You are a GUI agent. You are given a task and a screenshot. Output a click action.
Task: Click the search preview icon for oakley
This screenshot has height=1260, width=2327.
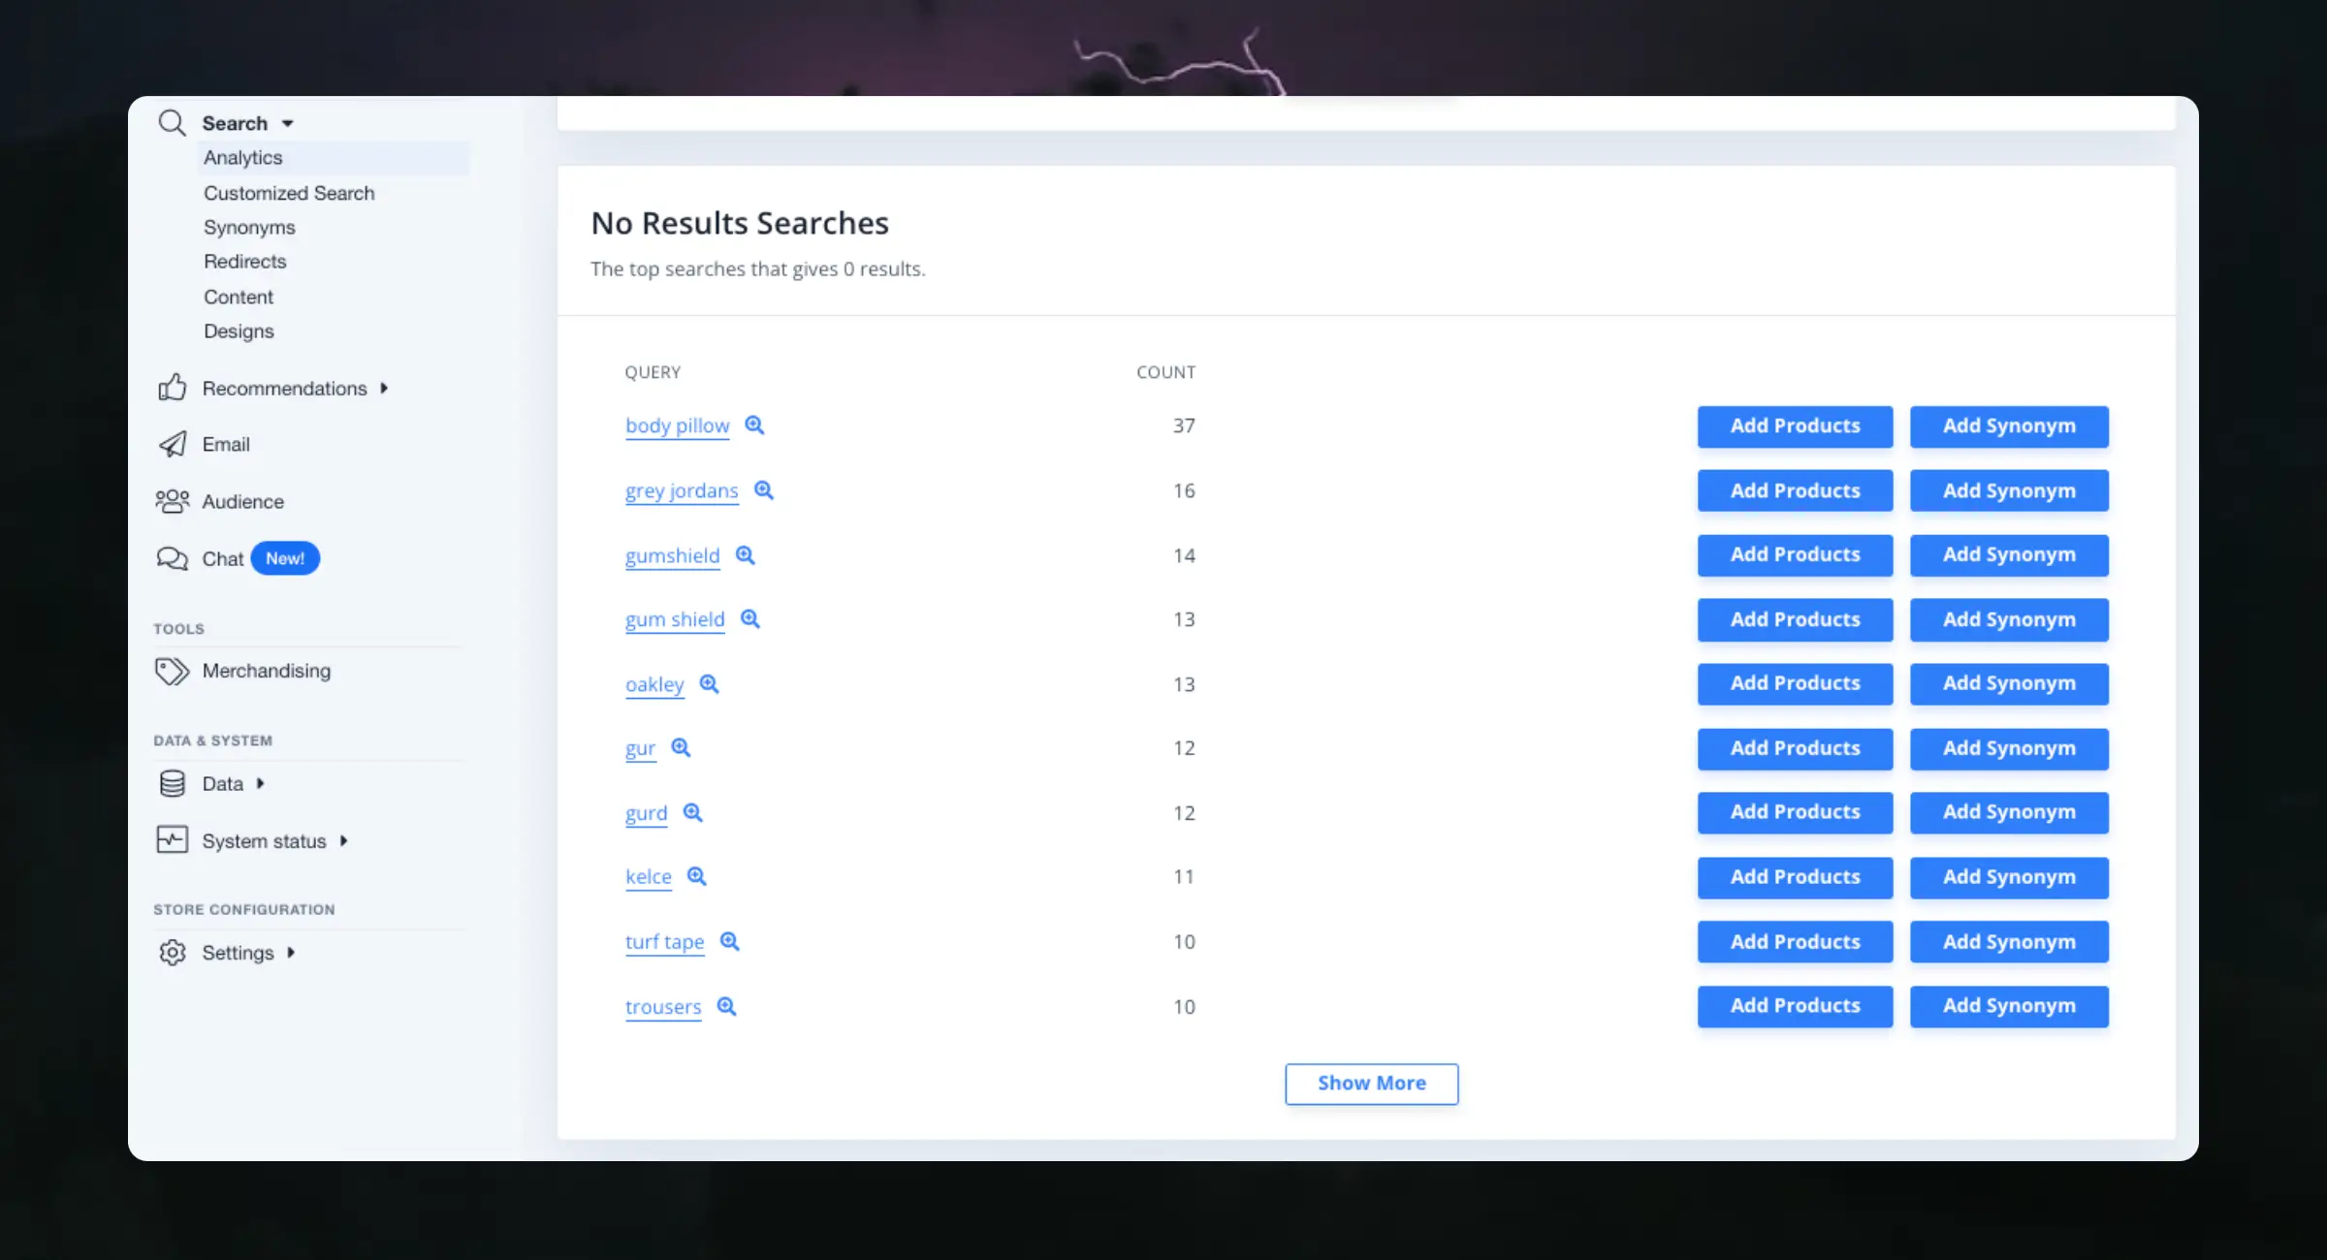point(709,682)
